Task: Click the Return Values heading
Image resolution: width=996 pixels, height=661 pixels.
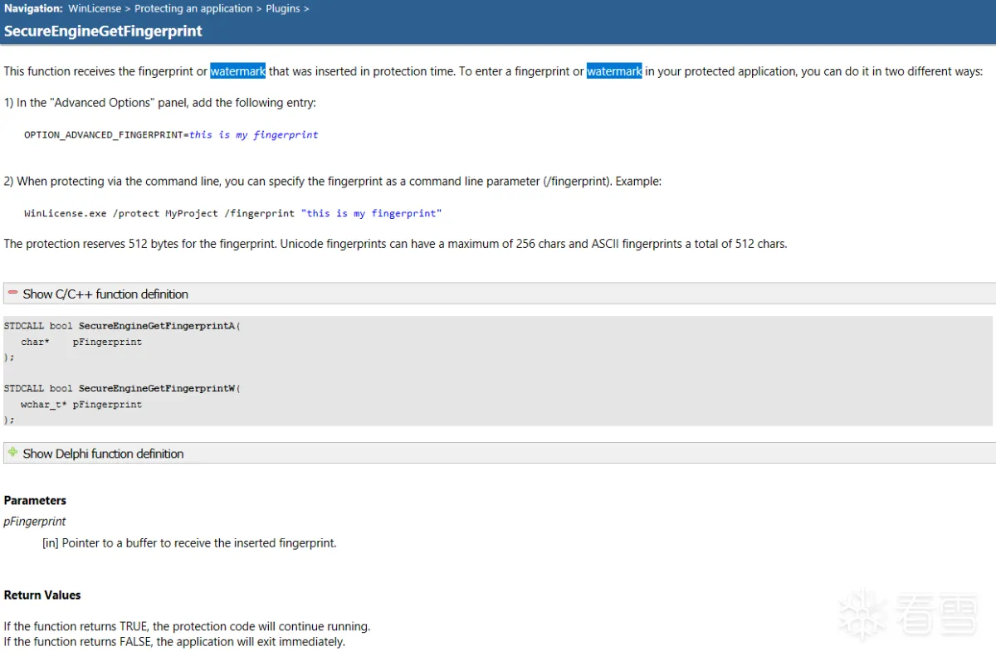Action: tap(42, 595)
